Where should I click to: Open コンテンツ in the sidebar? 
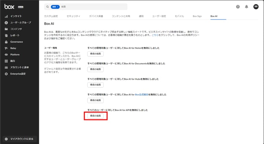pos(16,29)
